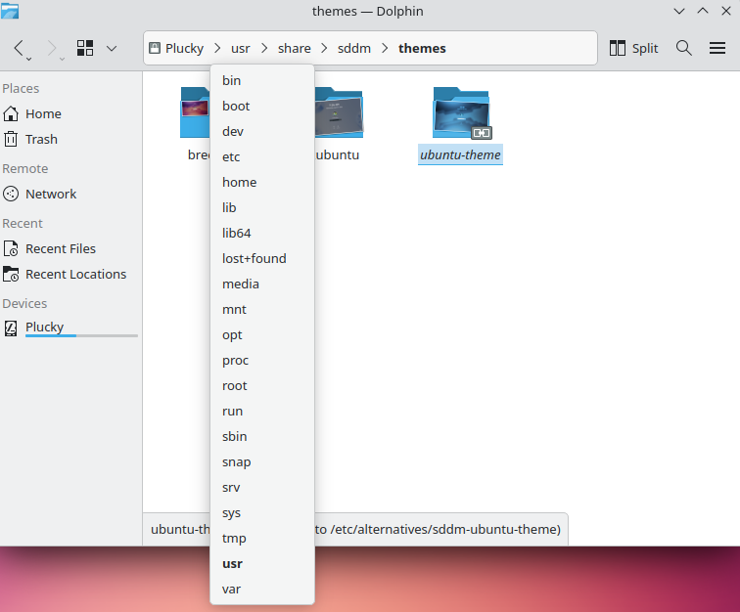740x612 pixels.
Task: Click the icons view mode button
Action: (85, 48)
